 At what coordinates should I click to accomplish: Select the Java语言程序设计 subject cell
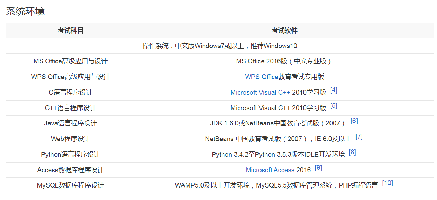point(70,123)
